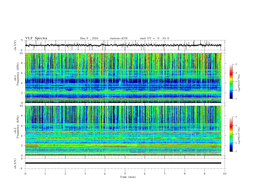Click the "3" tick label on time axis
The width and height of the screenshot is (253, 195).
(85, 174)
